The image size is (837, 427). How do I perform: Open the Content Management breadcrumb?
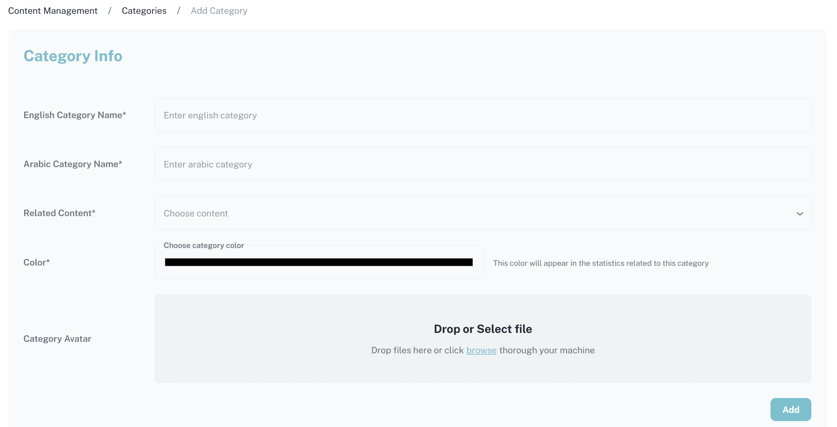tap(53, 11)
